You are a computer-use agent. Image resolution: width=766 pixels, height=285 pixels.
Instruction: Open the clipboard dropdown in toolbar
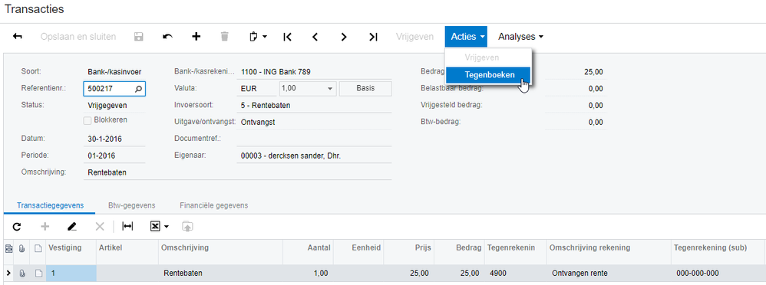click(258, 37)
